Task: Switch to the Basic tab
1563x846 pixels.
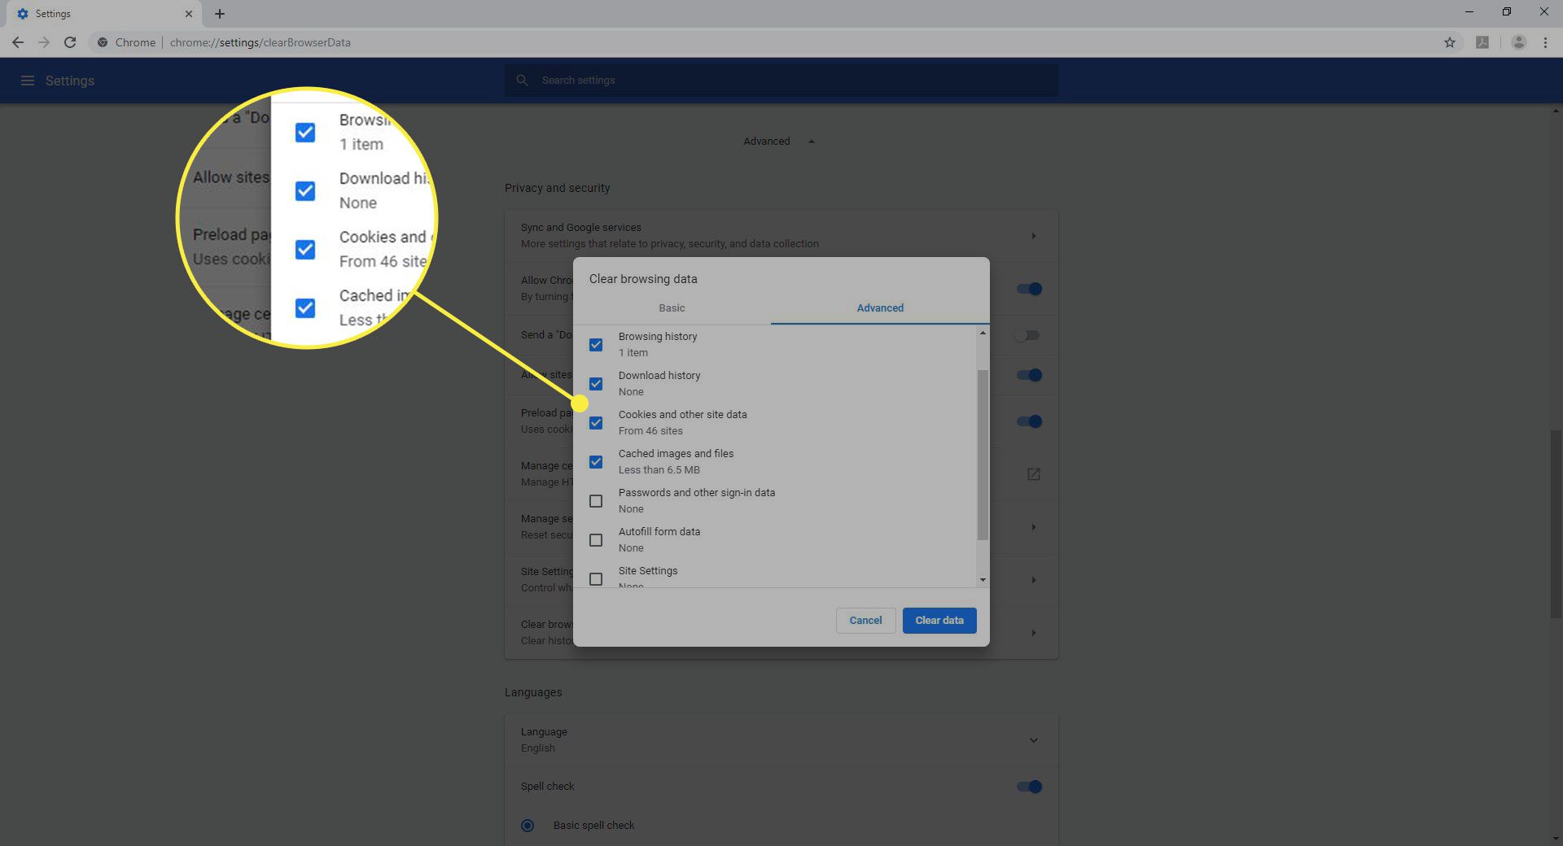Action: 672,308
